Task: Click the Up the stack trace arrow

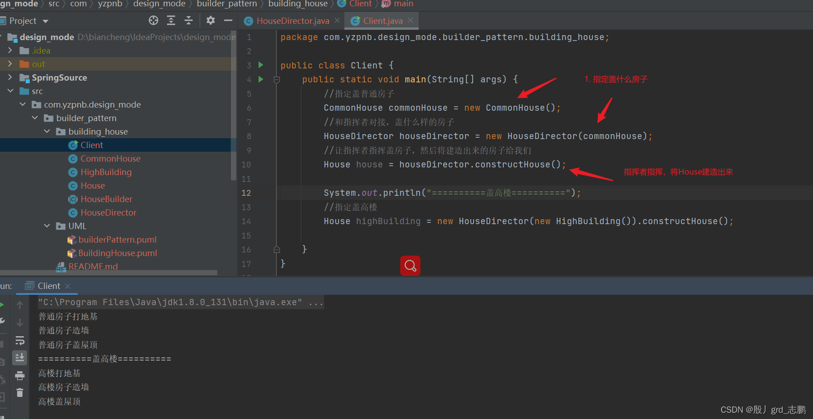Action: (20, 305)
